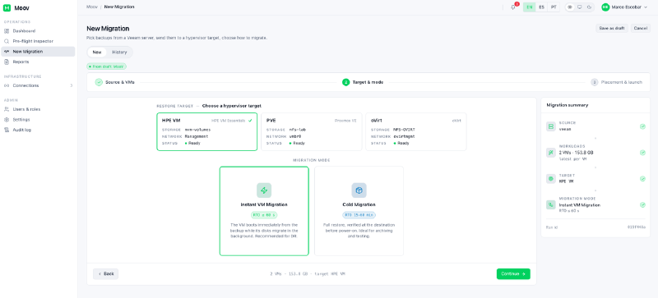Image resolution: width=658 pixels, height=298 pixels.
Task: Switch to the History tab
Action: (x=119, y=53)
